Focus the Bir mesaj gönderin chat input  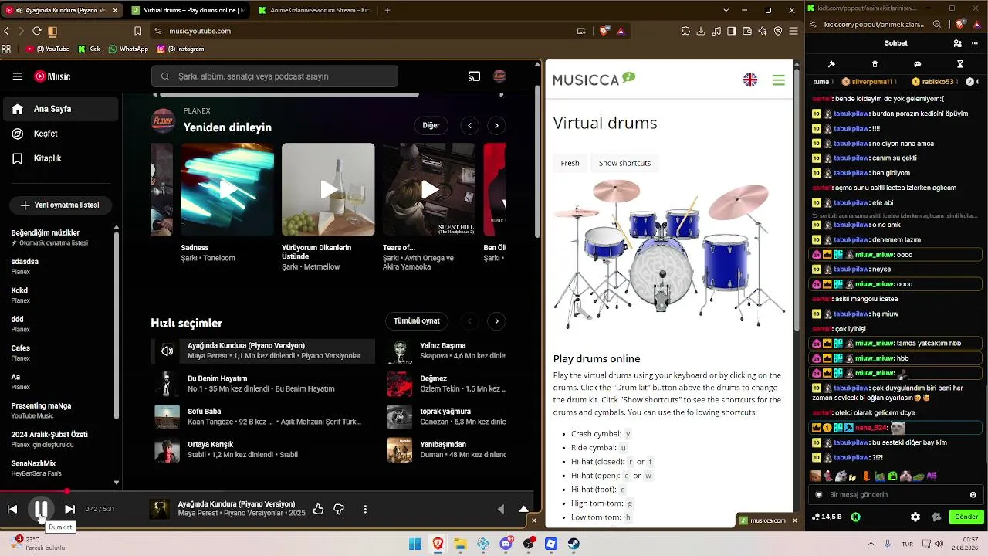click(895, 494)
